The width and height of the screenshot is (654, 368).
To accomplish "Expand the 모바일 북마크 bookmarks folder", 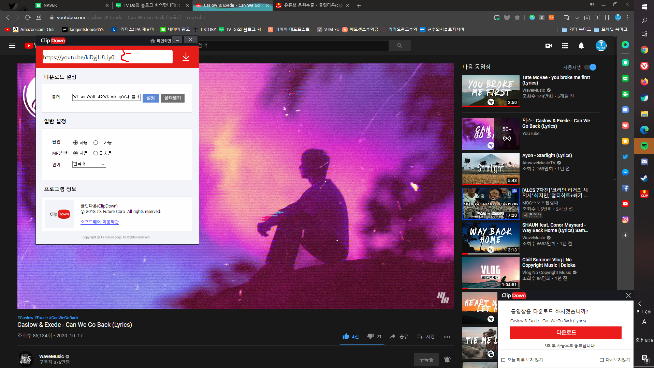I will (611, 29).
